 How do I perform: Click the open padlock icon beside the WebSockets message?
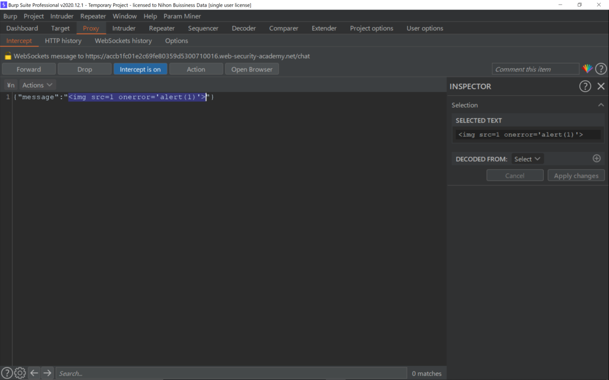(x=8, y=56)
